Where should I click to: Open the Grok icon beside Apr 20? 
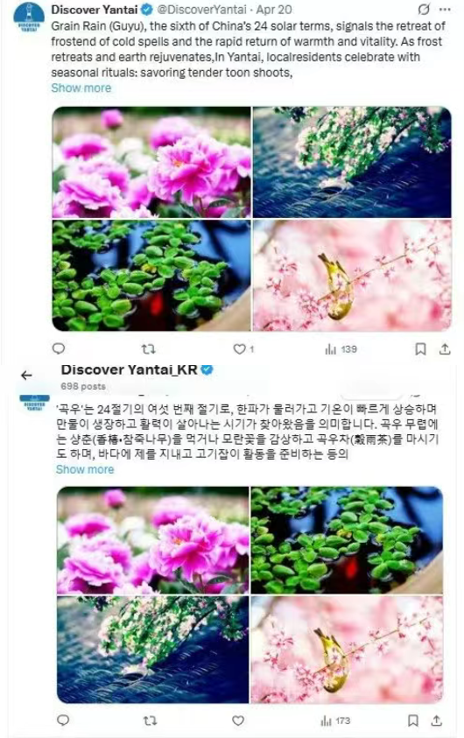pyautogui.click(x=424, y=10)
